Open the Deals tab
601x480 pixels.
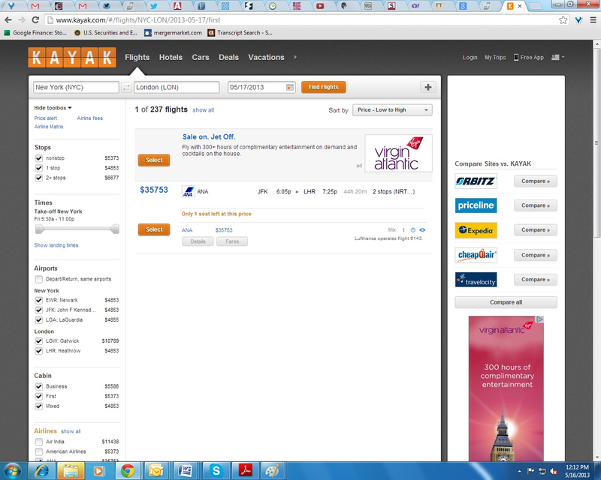pyautogui.click(x=229, y=58)
